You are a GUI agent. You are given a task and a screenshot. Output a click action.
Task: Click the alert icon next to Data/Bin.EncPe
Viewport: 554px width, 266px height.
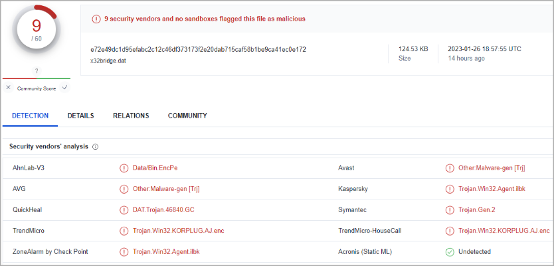124,168
